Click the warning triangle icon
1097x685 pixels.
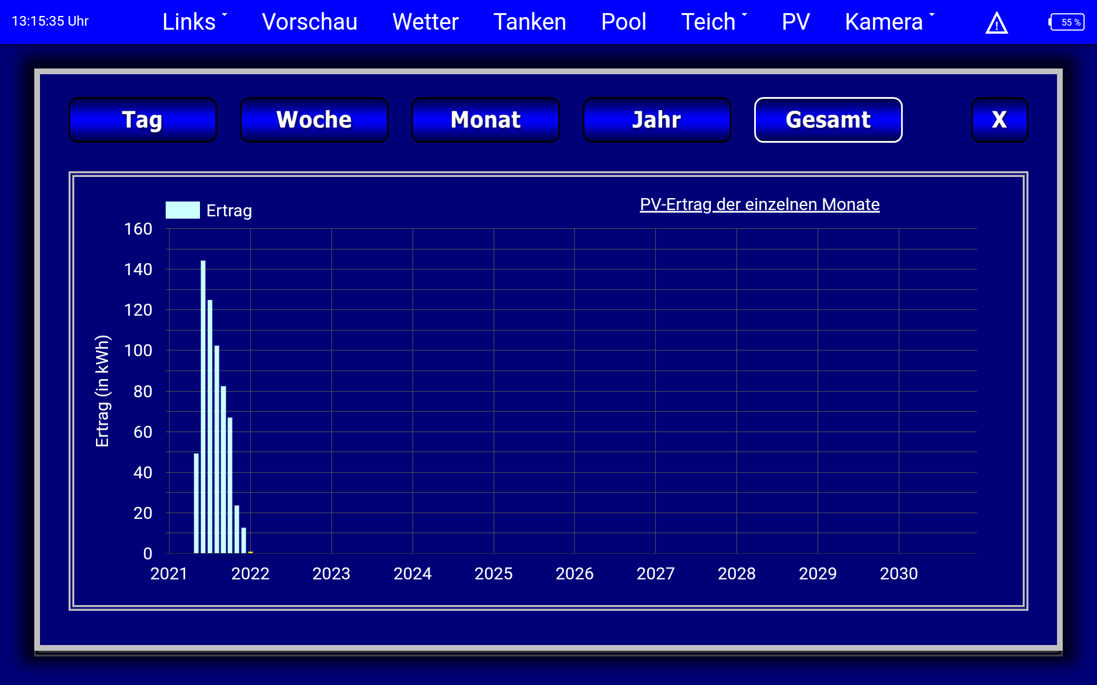[996, 23]
